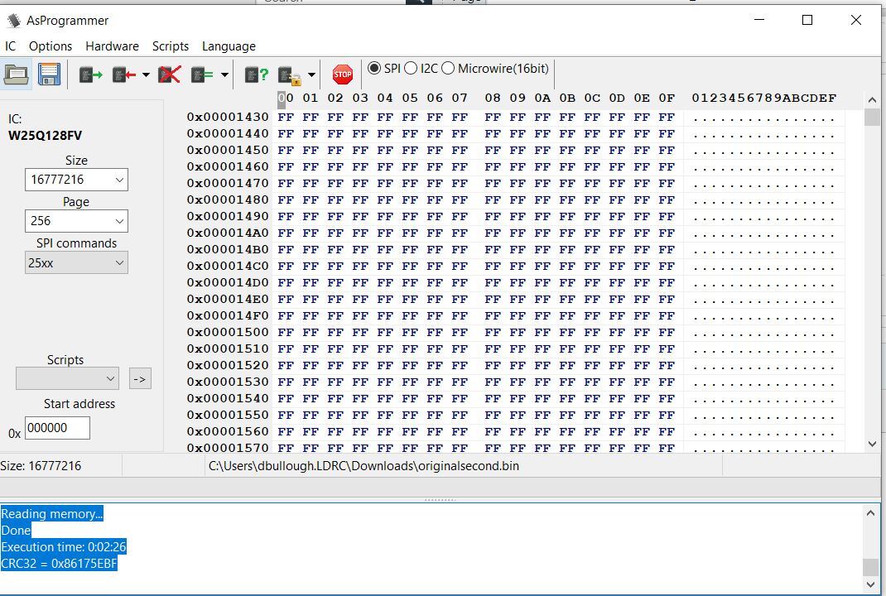This screenshot has height=596, width=886.
Task: Select the Microwire(16bit) radio button
Action: [x=448, y=69]
